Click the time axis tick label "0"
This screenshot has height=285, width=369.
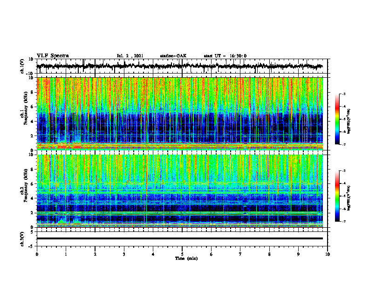[37, 254]
